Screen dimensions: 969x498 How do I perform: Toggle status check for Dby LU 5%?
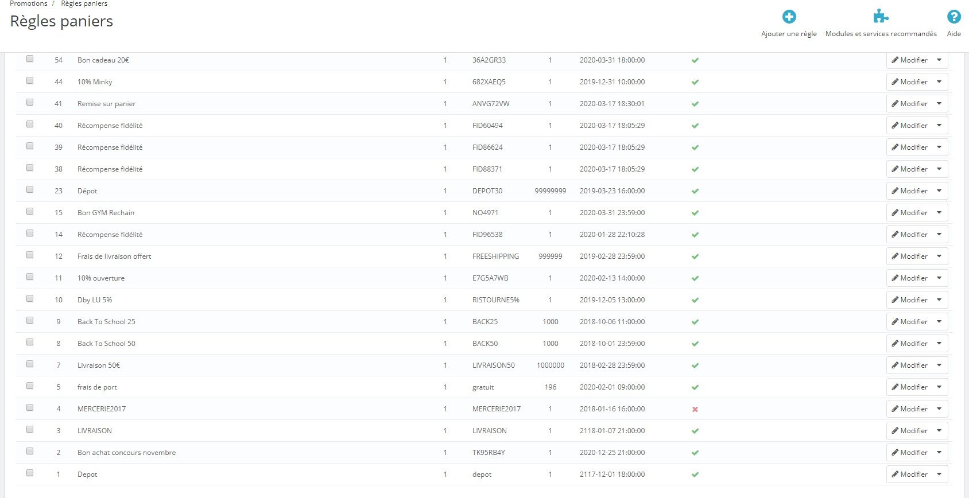pos(695,300)
